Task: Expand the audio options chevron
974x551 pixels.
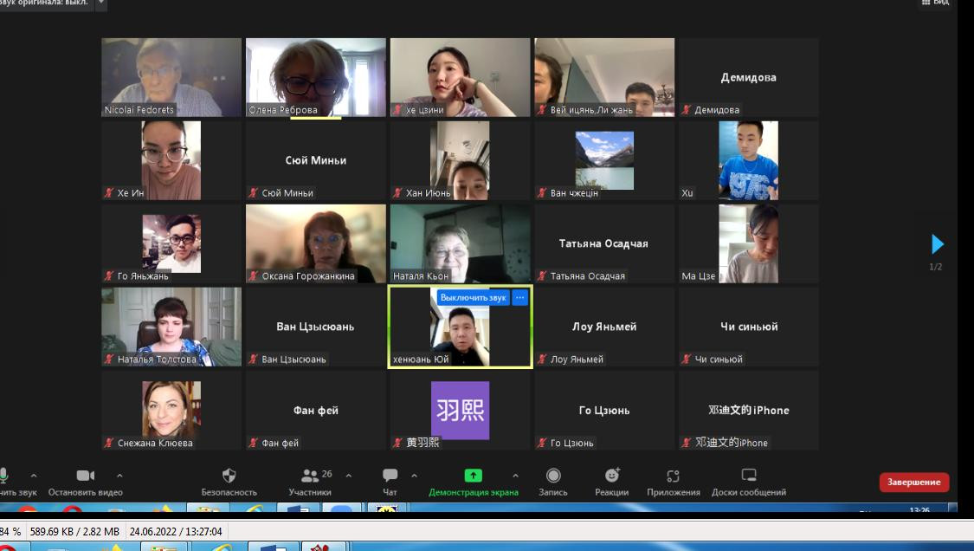Action: [34, 476]
